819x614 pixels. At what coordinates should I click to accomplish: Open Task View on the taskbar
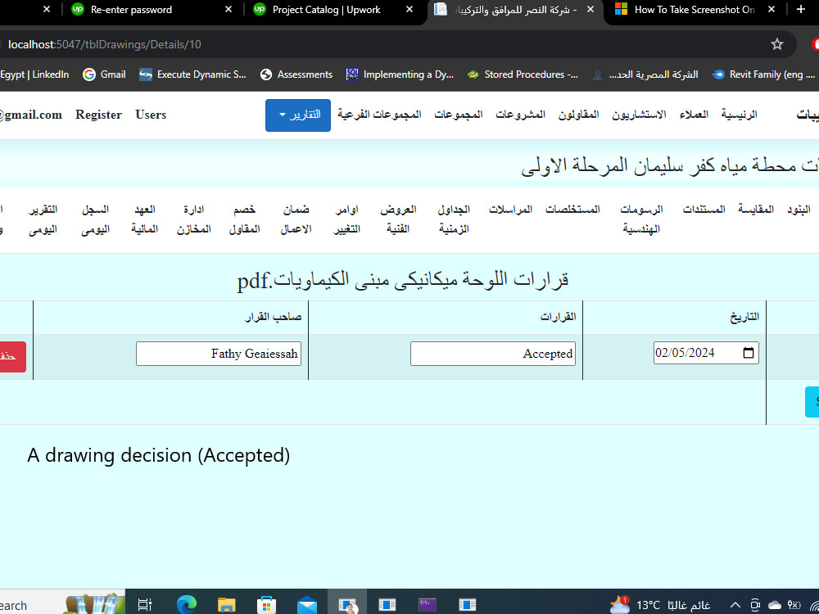point(145,605)
